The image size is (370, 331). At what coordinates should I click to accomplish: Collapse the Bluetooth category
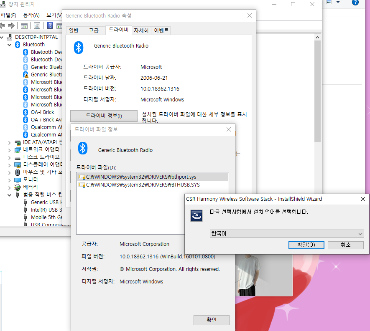(10, 45)
